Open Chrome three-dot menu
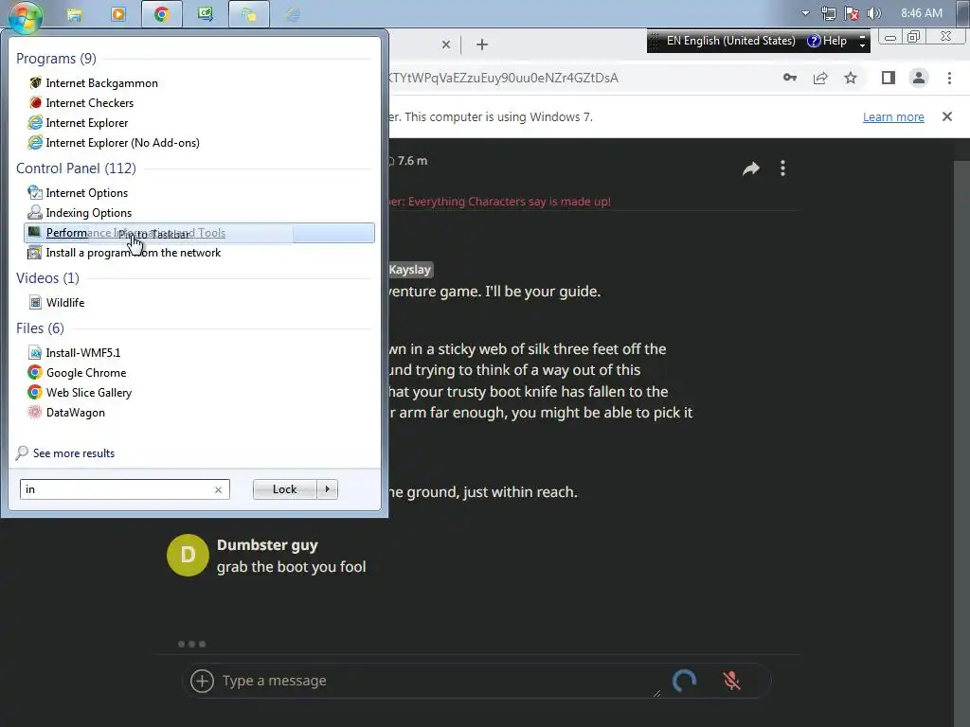Viewport: 970px width, 727px height. 949,78
